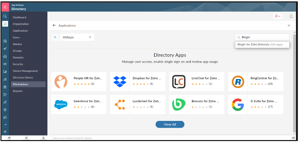Open the Chats tab at the bottom
299x142 pixels.
point(9,138)
